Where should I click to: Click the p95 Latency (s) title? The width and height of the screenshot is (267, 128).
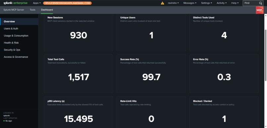point(56,101)
